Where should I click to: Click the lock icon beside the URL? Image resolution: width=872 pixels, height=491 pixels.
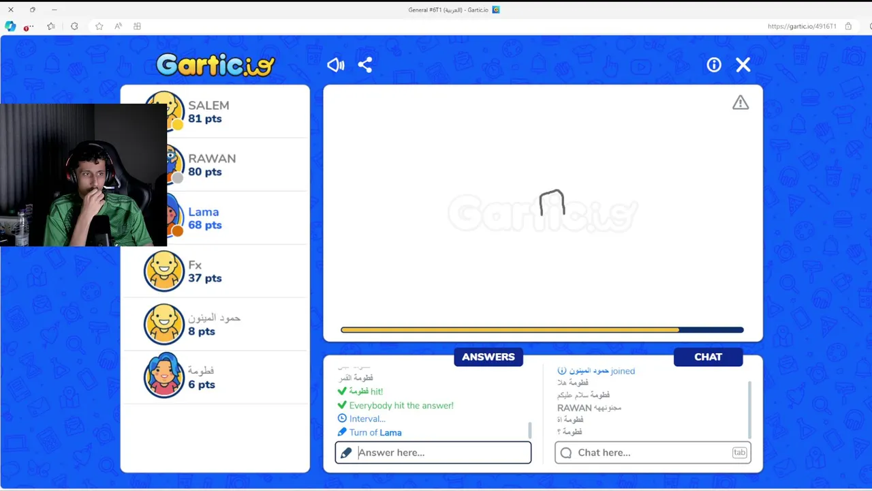[x=848, y=26]
